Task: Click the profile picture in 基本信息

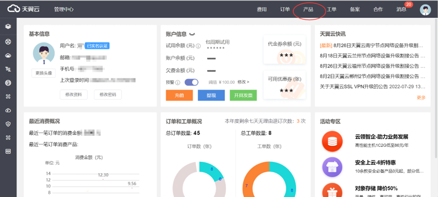Action: pyautogui.click(x=44, y=54)
